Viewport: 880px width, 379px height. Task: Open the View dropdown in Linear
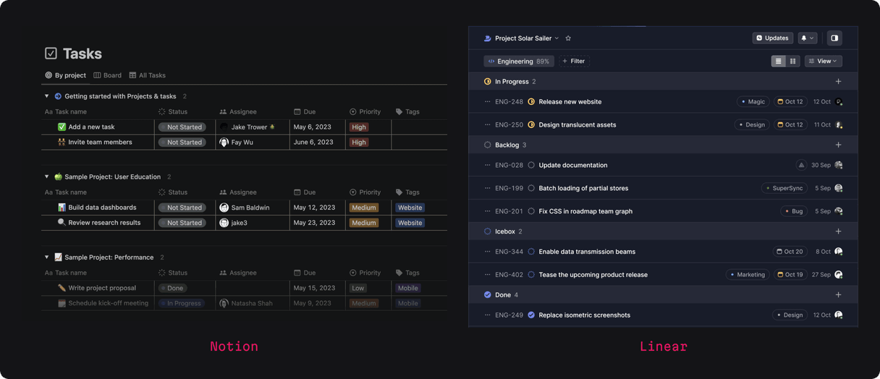coord(823,61)
